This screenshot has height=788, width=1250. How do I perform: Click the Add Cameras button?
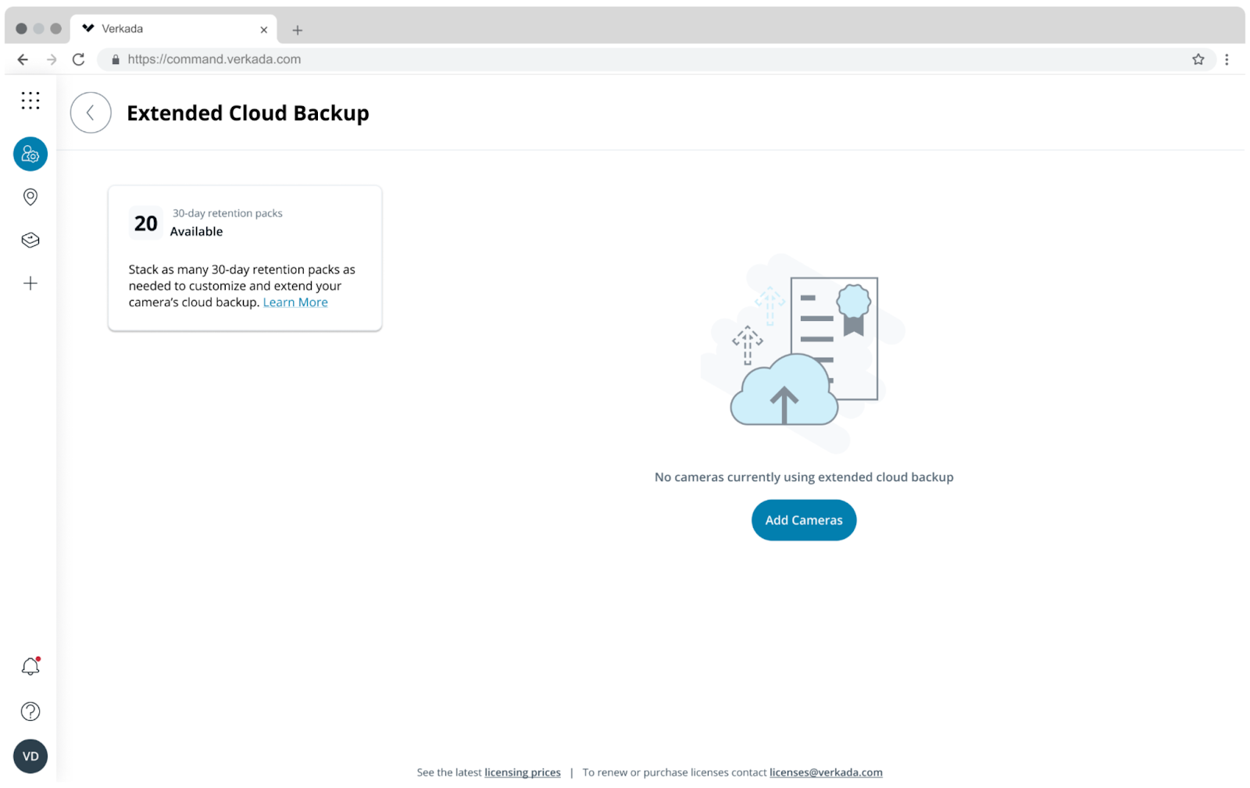coord(803,520)
